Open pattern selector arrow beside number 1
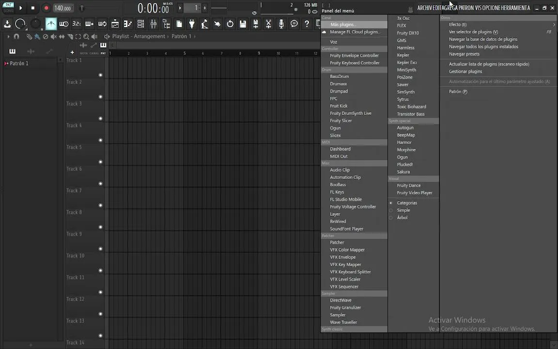This screenshot has width=558, height=349. 180,8
